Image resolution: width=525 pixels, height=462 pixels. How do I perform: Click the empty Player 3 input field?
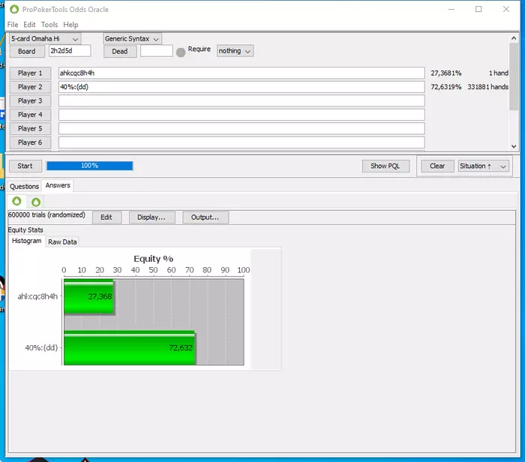click(x=241, y=100)
